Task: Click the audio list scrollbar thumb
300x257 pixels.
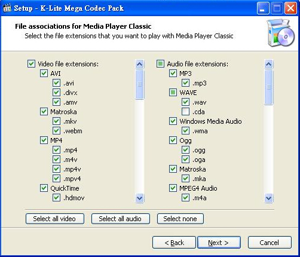Action: (x=269, y=87)
